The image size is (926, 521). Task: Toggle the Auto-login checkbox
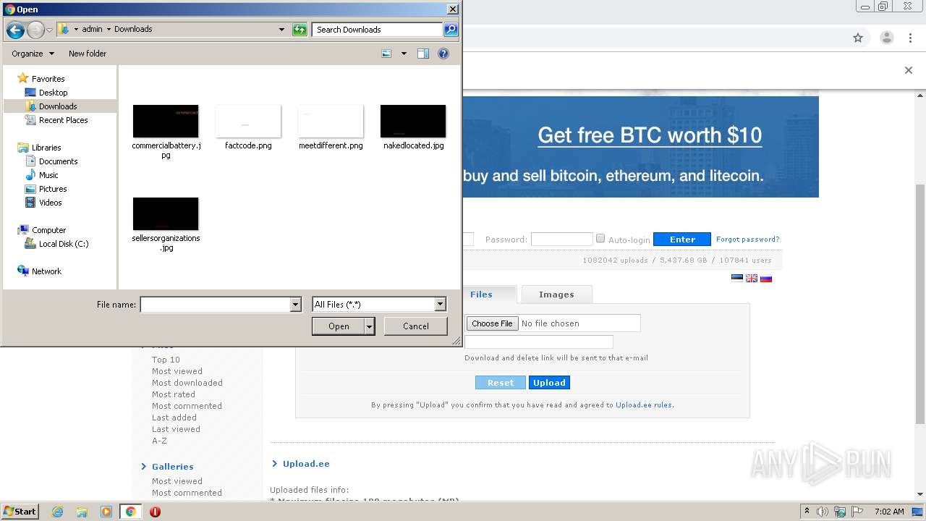point(600,239)
